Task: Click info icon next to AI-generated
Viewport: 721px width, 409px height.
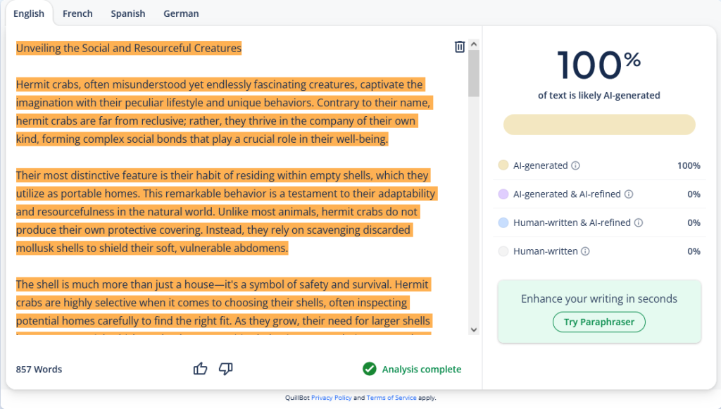Action: [575, 166]
